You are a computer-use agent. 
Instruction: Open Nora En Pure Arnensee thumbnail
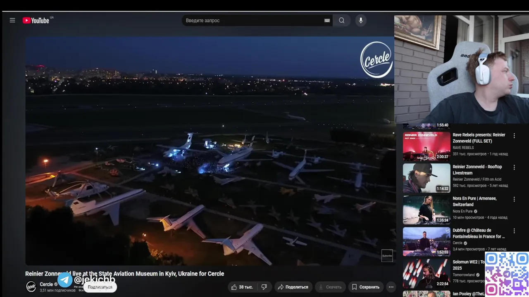pos(427,210)
